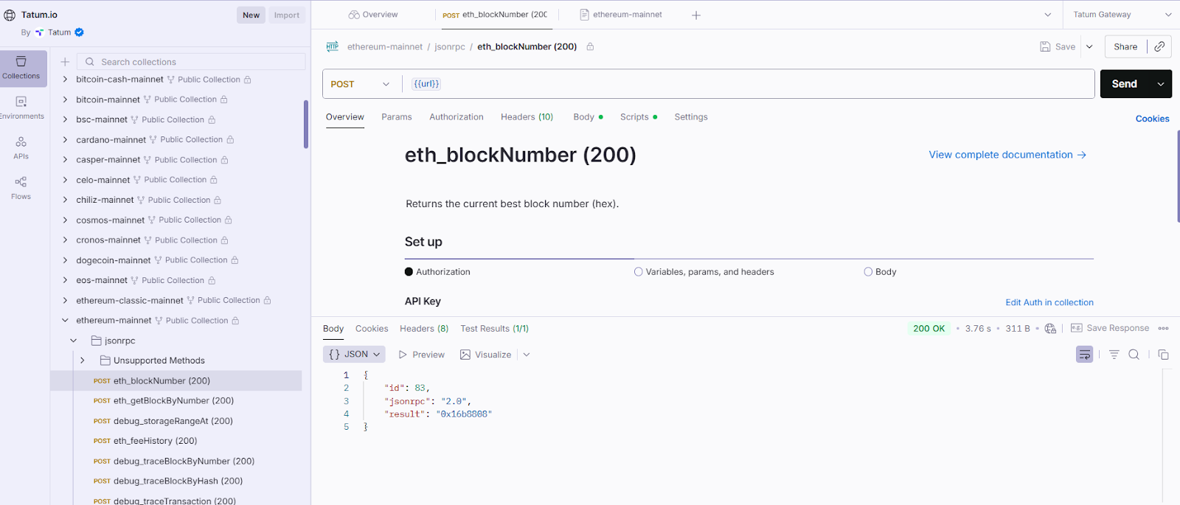The image size is (1180, 505).
Task: Open the POST method dropdown
Action: pos(360,84)
